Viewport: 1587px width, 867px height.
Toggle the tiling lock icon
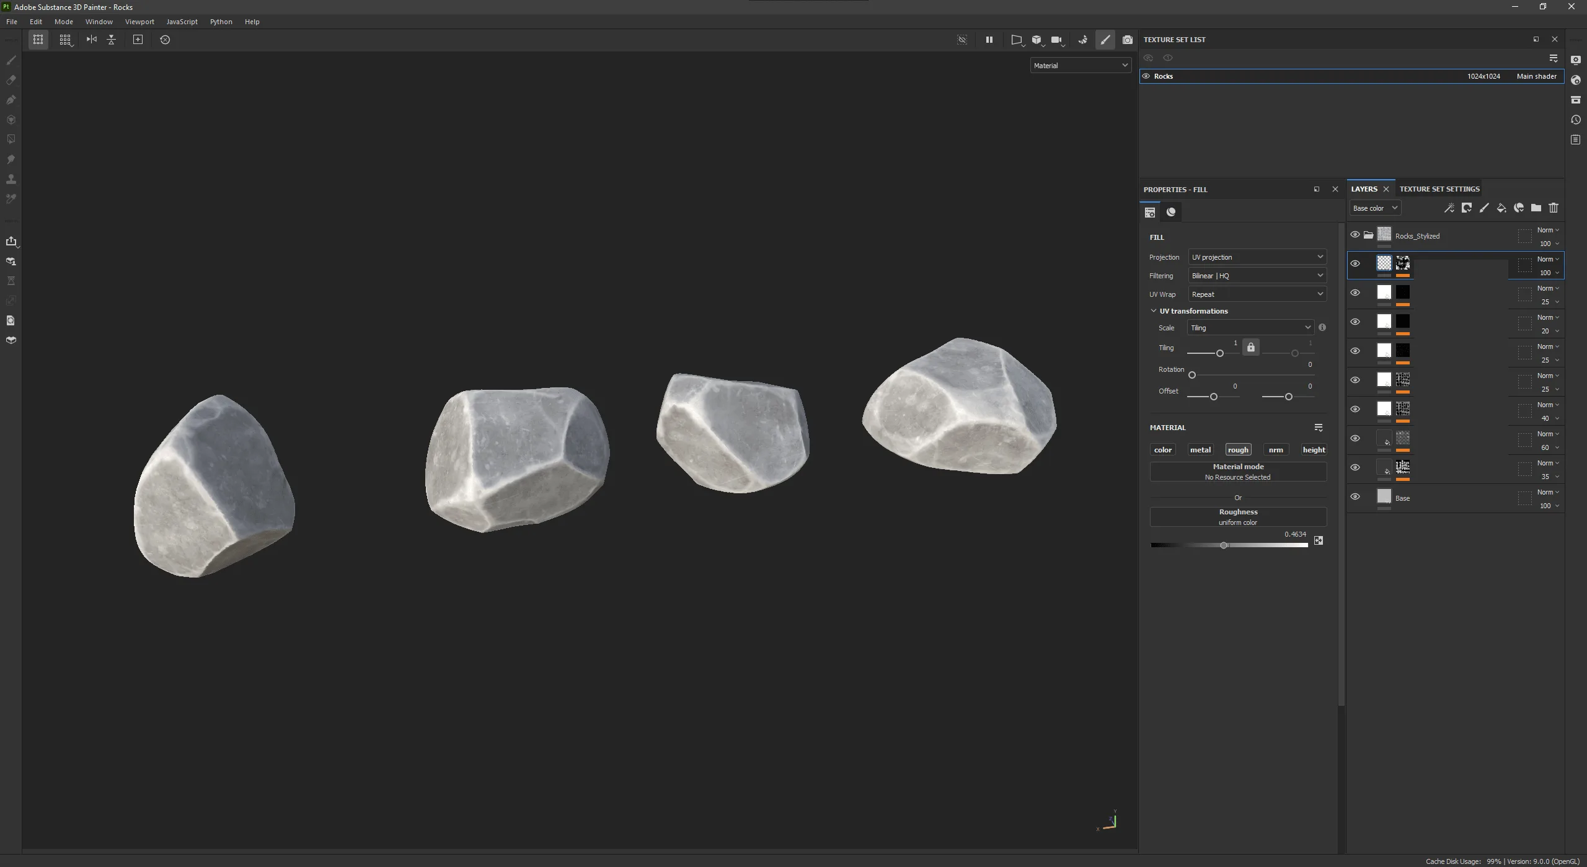point(1251,348)
